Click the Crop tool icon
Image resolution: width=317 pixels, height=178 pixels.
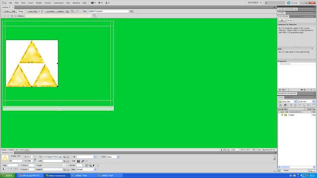(x=87, y=165)
